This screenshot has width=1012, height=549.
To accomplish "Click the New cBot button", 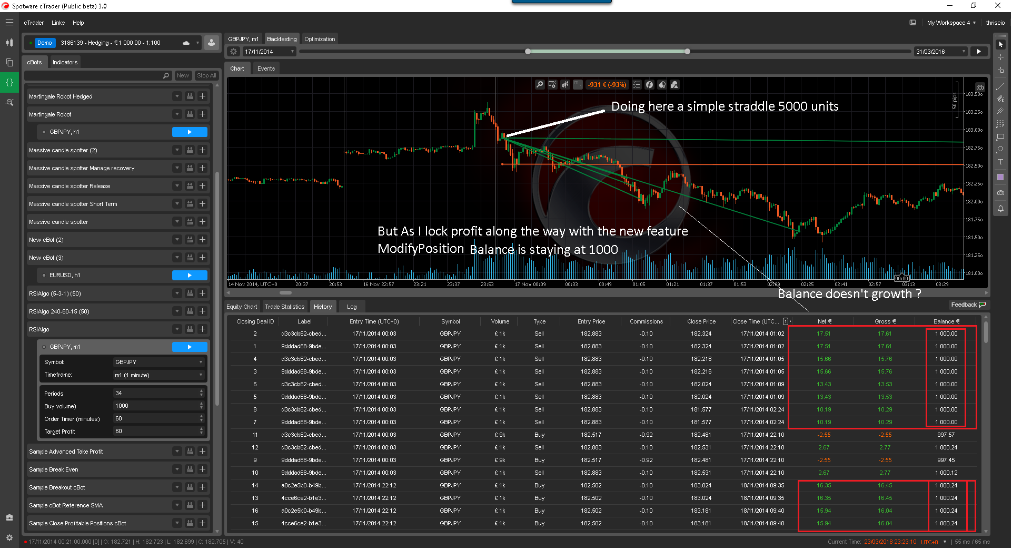I will tap(183, 76).
